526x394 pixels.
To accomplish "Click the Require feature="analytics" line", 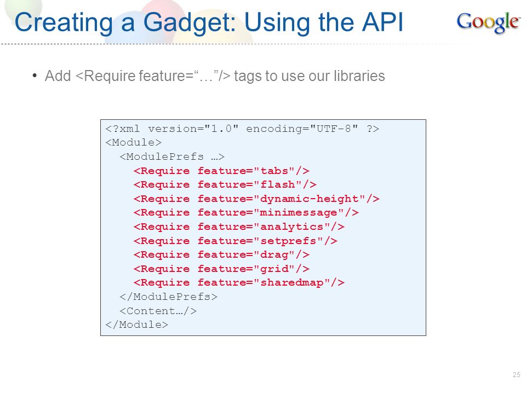I will pos(239,227).
